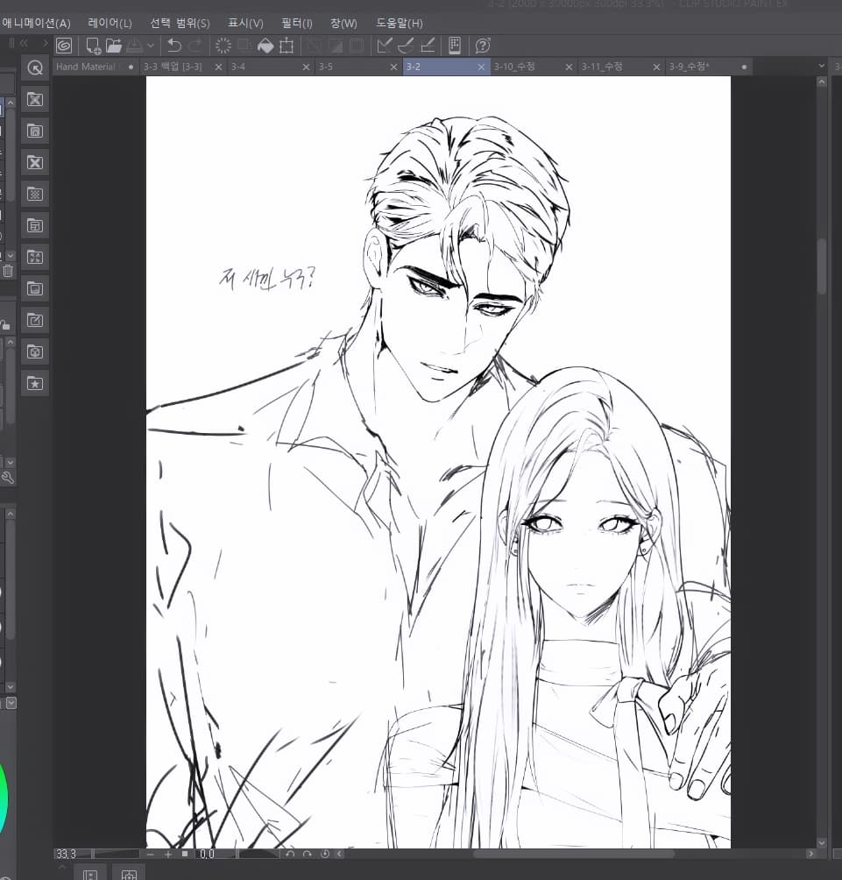Close the 3-4 canvas tab
842x880 pixels.
click(x=307, y=67)
